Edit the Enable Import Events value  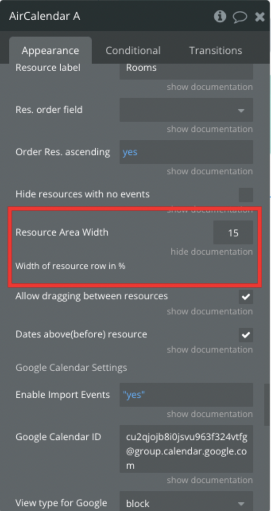pos(186,395)
